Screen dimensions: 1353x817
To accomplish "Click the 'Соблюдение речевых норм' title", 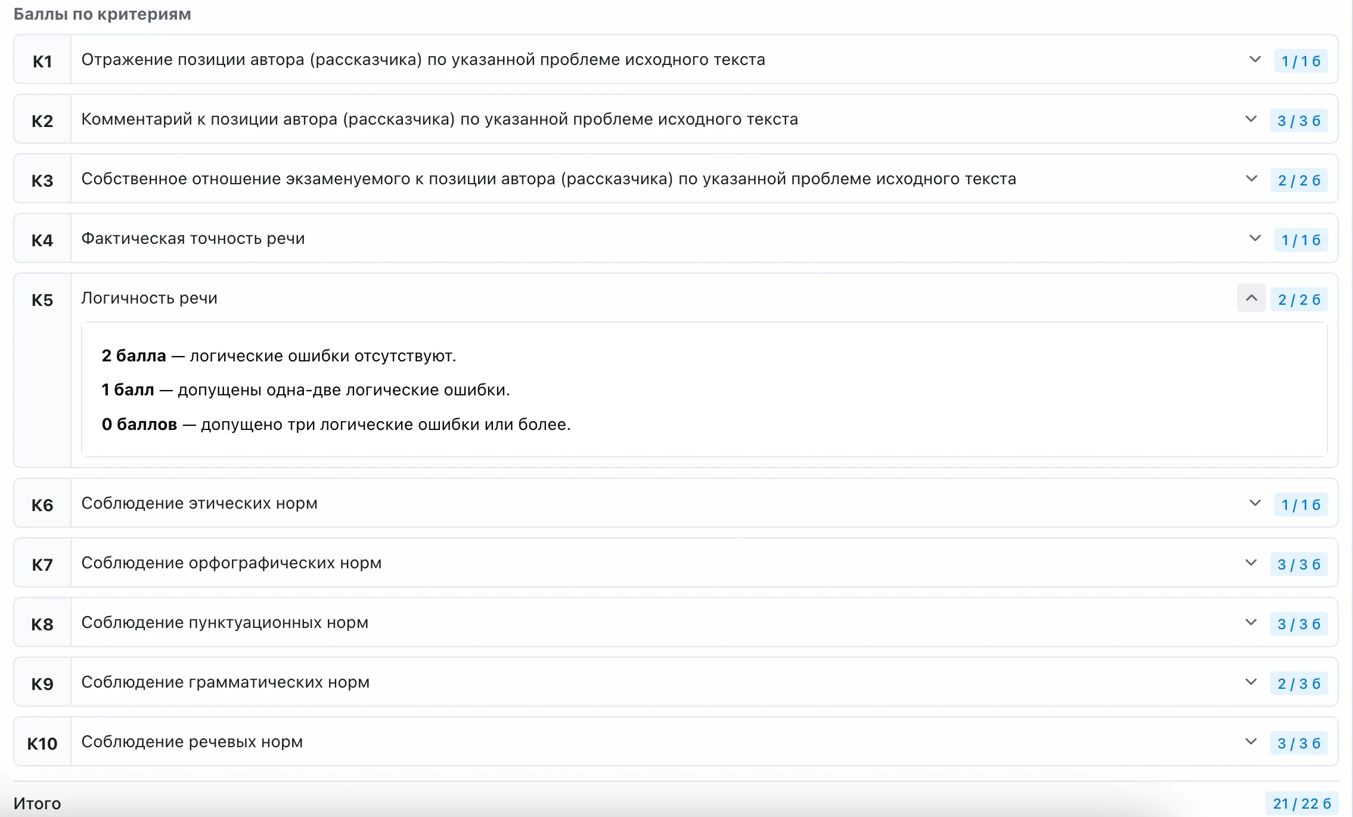I will click(192, 742).
